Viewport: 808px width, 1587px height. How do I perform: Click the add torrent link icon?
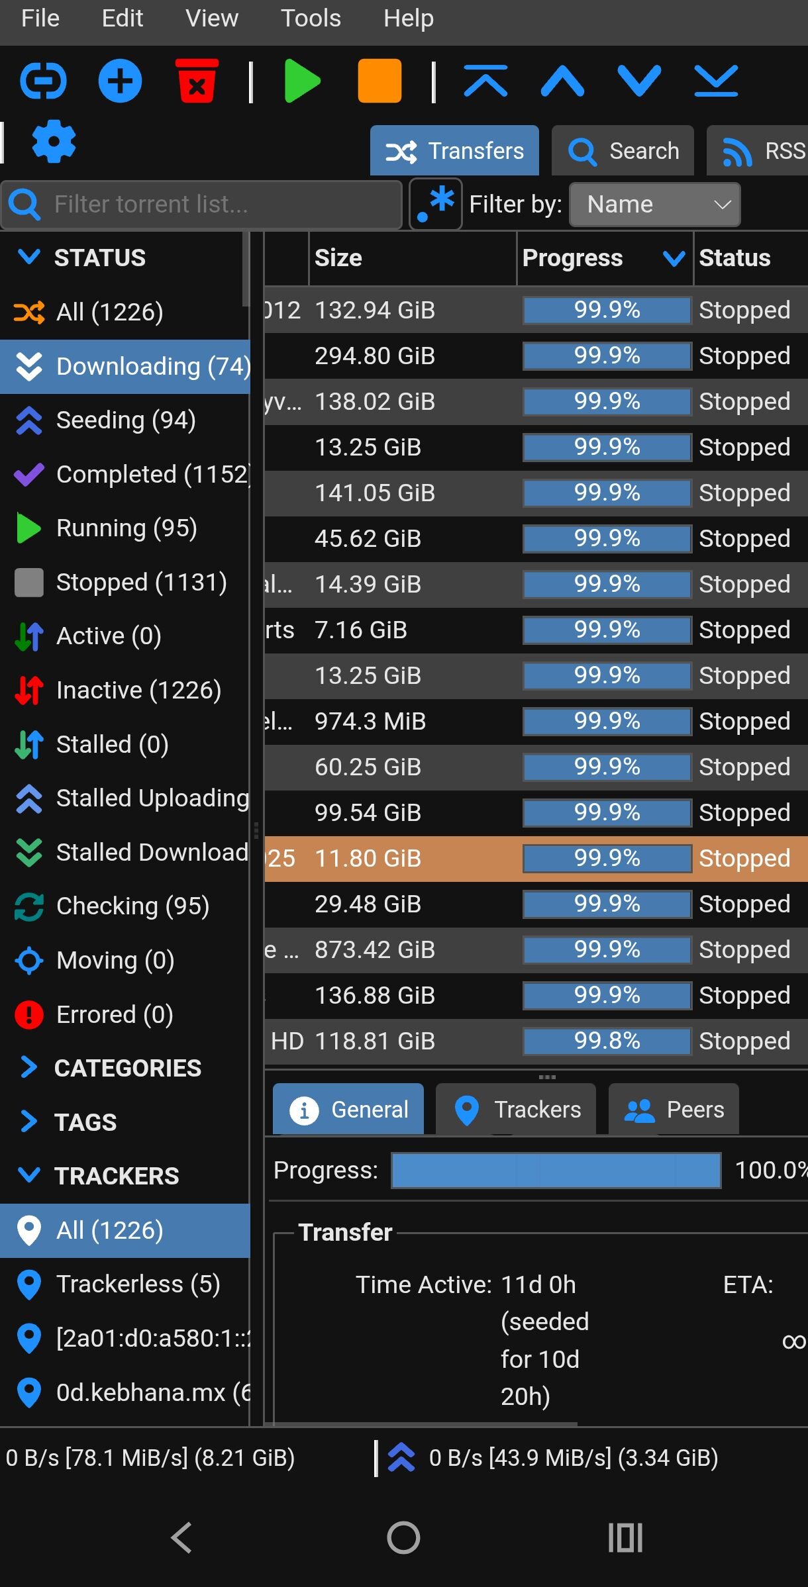click(43, 81)
